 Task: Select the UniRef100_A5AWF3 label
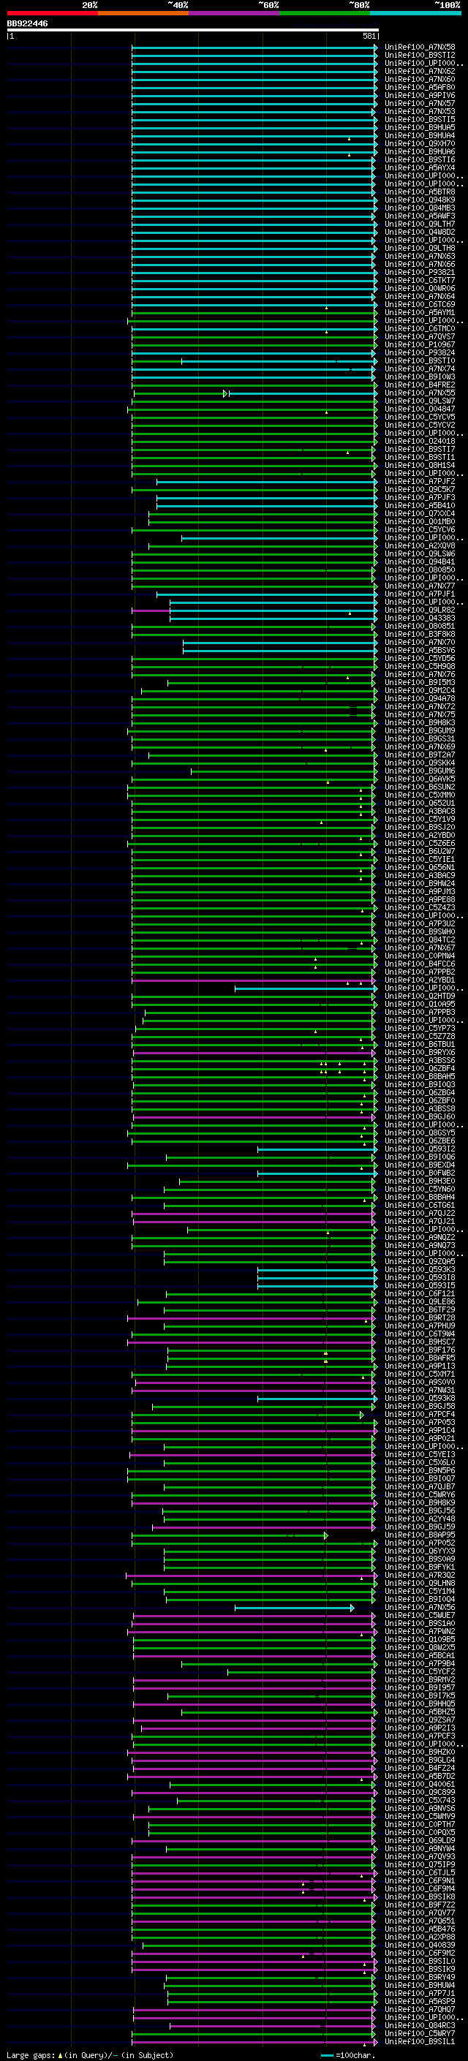pyautogui.click(x=420, y=216)
